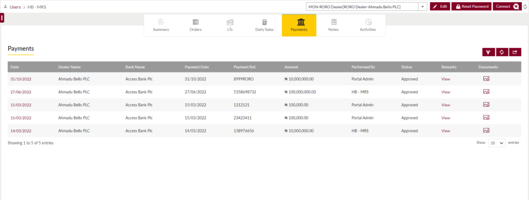Click the HB - MRS breadcrumb text
The image size is (529, 200).
[37, 7]
